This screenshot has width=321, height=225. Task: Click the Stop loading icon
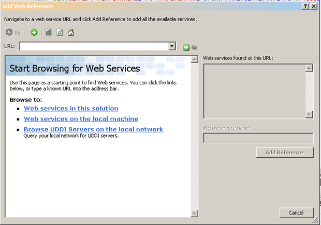[x=49, y=32]
